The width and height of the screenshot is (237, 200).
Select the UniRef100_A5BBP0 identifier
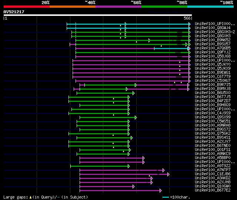[213, 158]
